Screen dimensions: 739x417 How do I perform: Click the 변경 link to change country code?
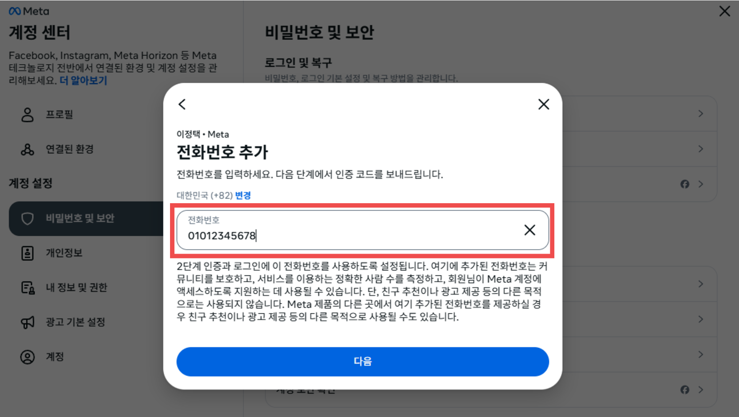tap(243, 195)
